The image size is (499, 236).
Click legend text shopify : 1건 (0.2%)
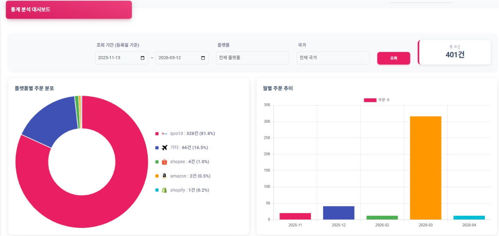(189, 190)
